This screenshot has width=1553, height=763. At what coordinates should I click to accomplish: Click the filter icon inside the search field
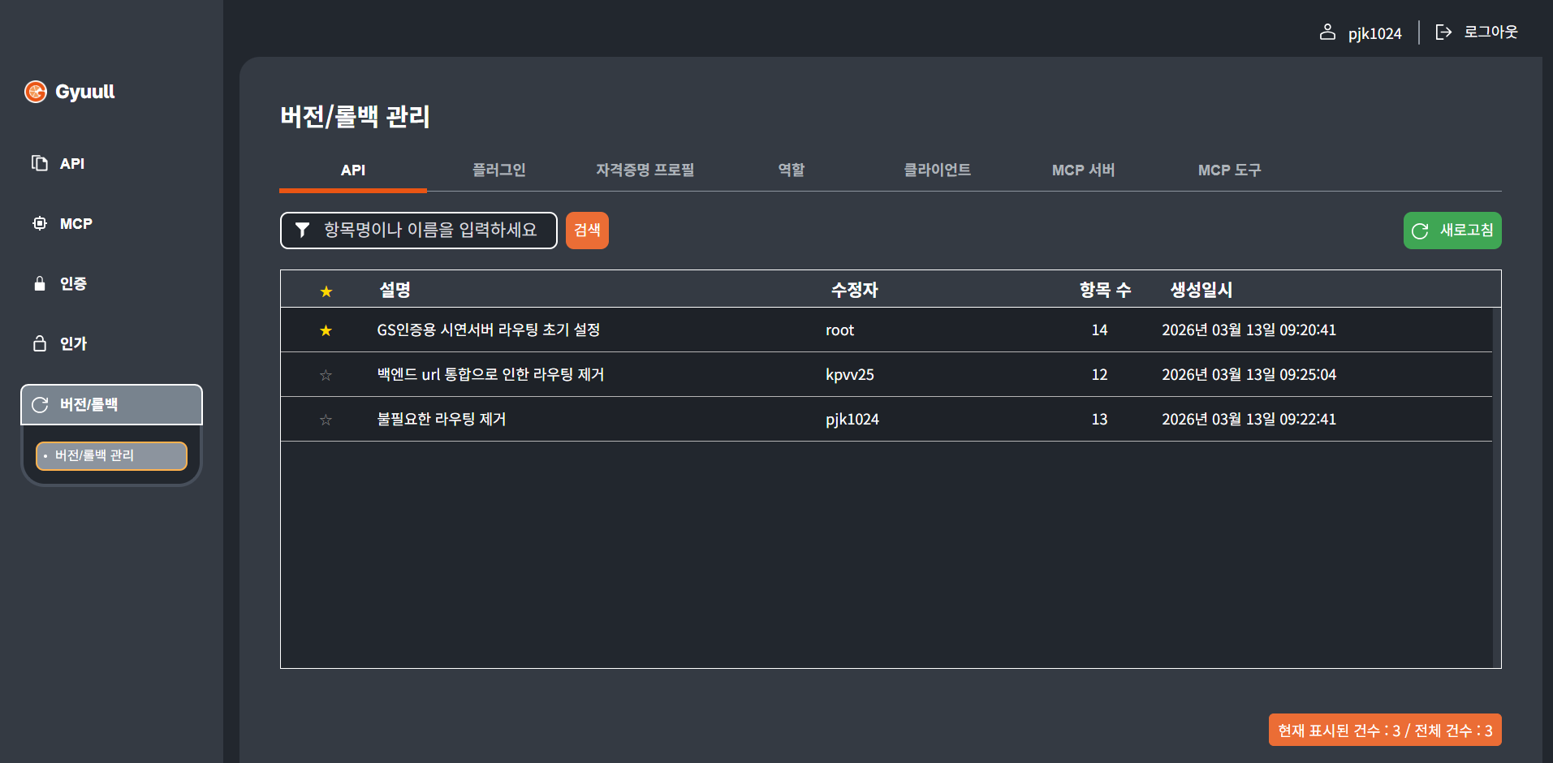(x=302, y=230)
